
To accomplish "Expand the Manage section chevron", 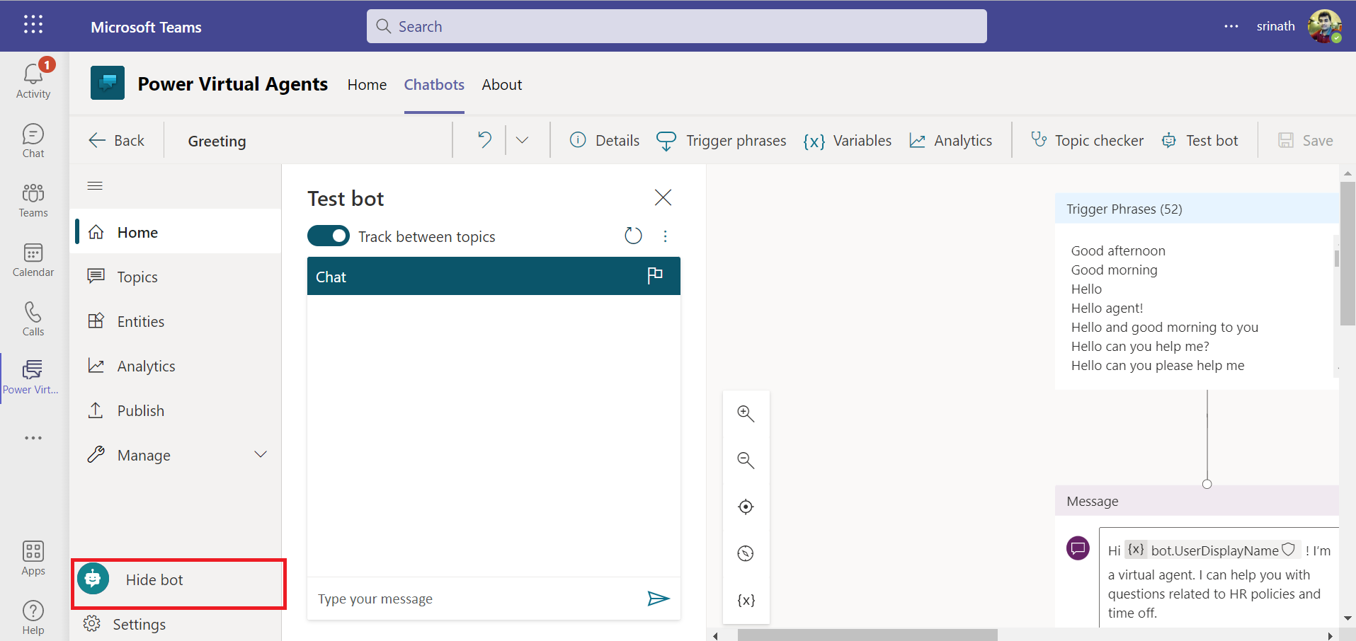I will 261,455.
